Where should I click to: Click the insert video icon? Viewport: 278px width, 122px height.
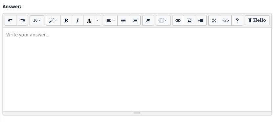[201, 20]
